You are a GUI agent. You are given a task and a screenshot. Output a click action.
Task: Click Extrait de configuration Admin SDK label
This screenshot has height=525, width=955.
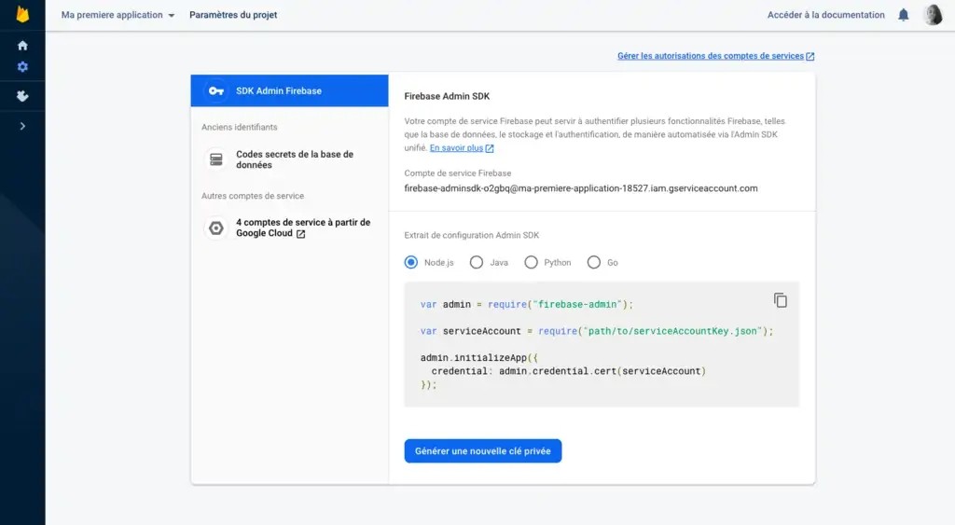tap(471, 235)
